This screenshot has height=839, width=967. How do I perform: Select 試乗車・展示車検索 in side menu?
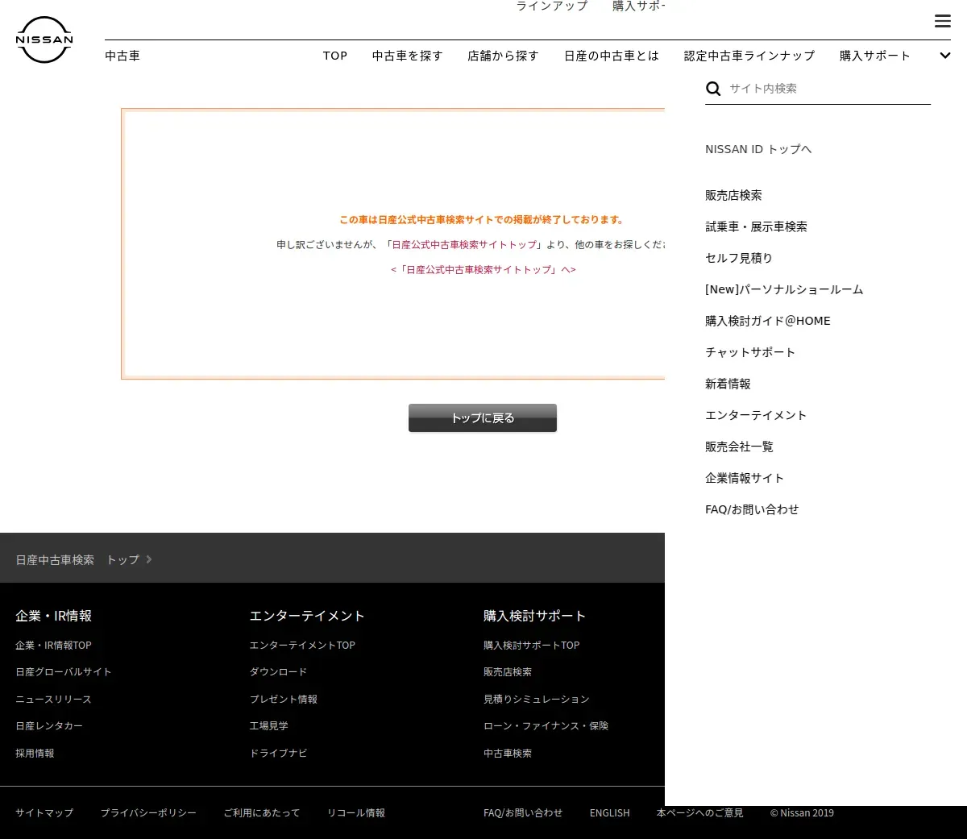pos(756,226)
